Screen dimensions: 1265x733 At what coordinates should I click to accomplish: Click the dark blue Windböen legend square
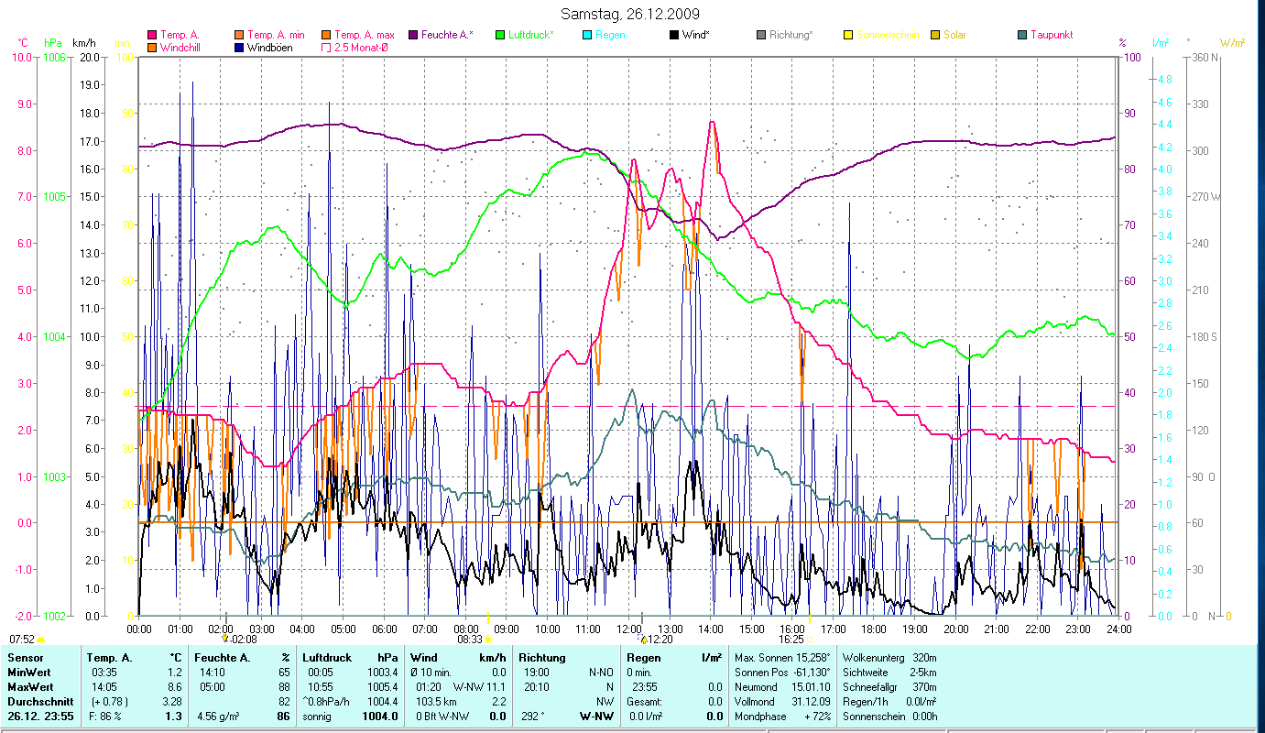(x=239, y=48)
